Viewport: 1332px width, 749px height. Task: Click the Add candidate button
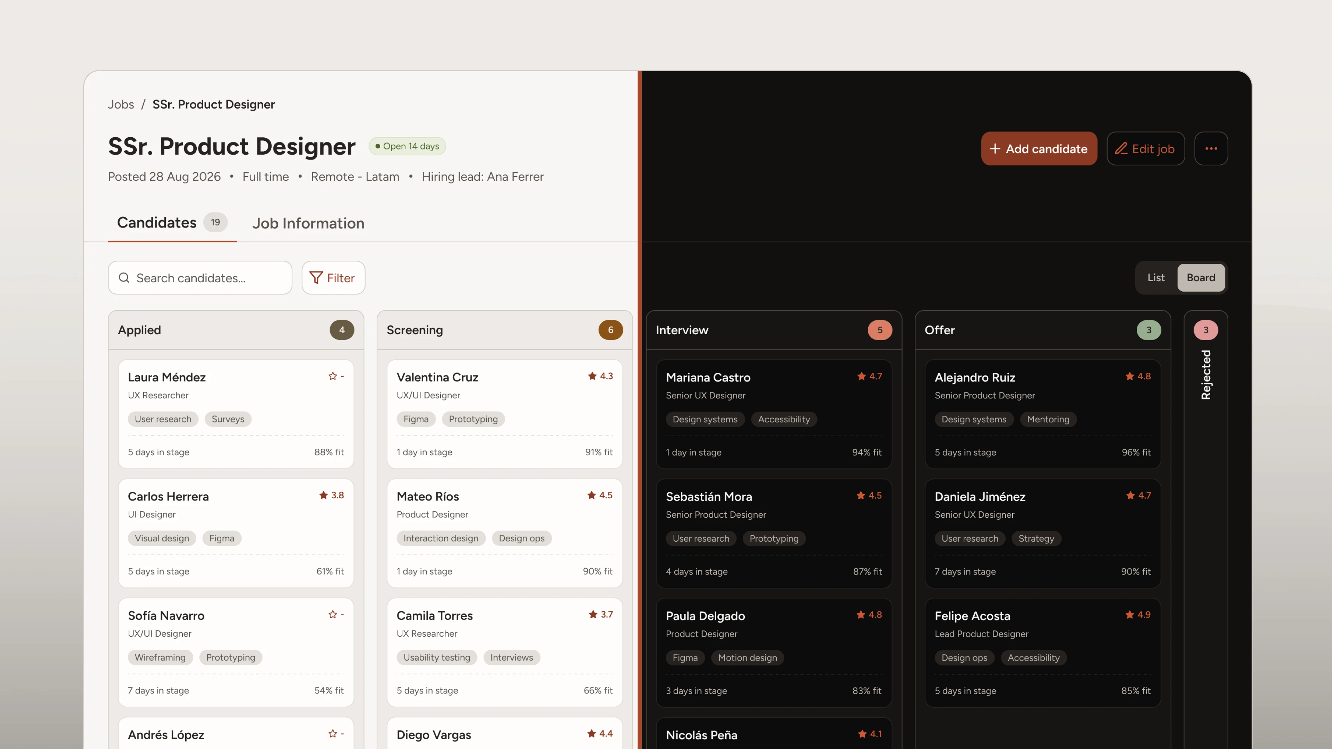[x=1039, y=149]
